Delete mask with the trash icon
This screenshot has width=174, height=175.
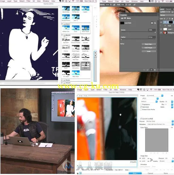point(155,70)
